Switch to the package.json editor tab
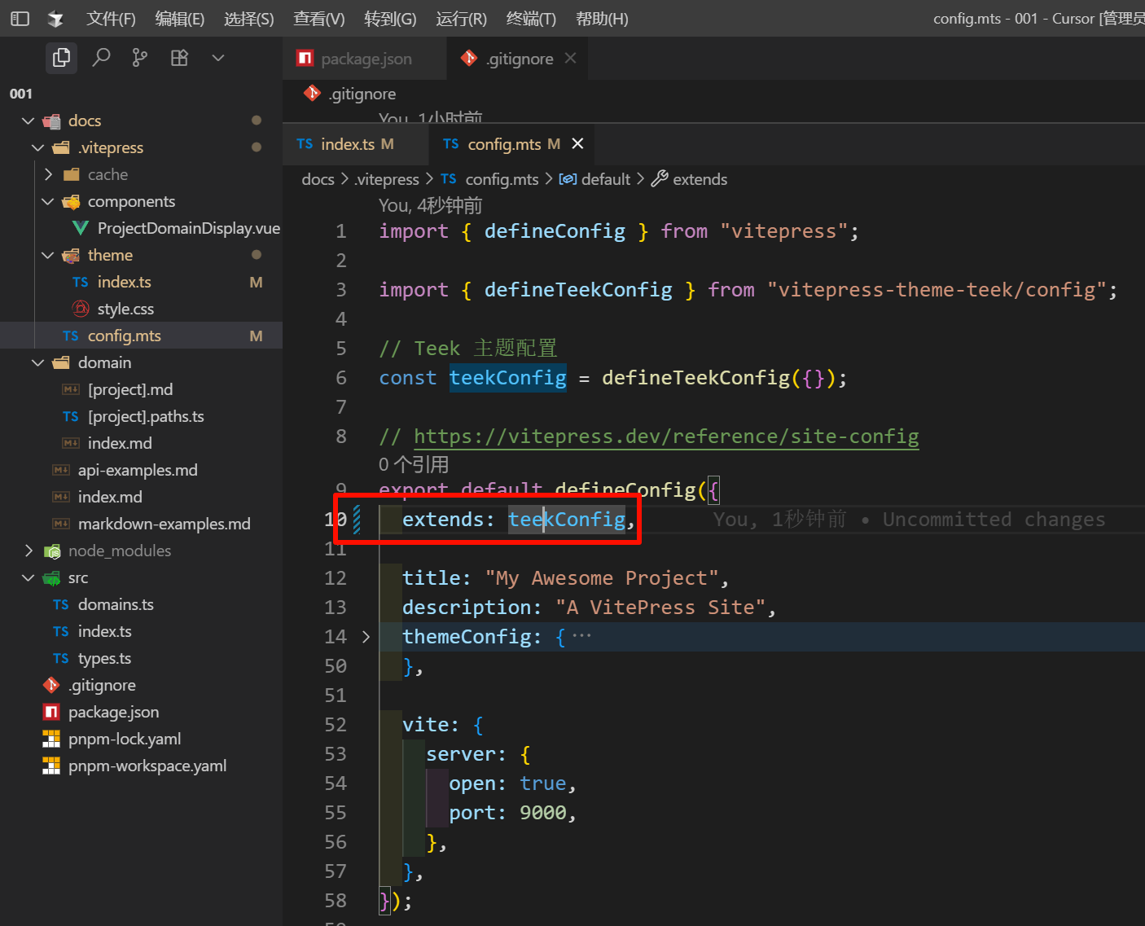Image resolution: width=1145 pixels, height=926 pixels. [366, 59]
